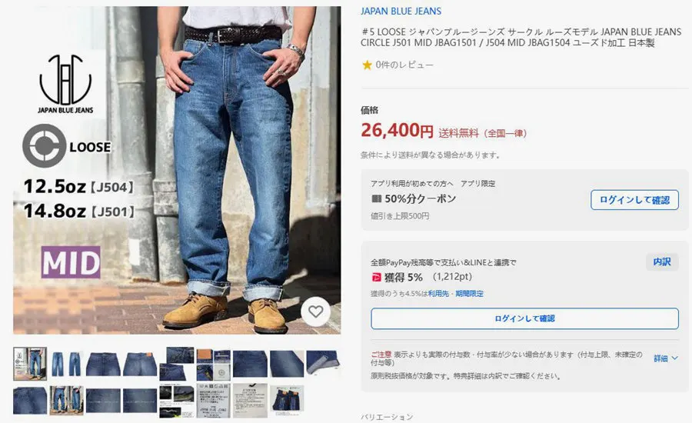
Task: Select second-row thumbnail of model in jeans
Action: coord(66,401)
